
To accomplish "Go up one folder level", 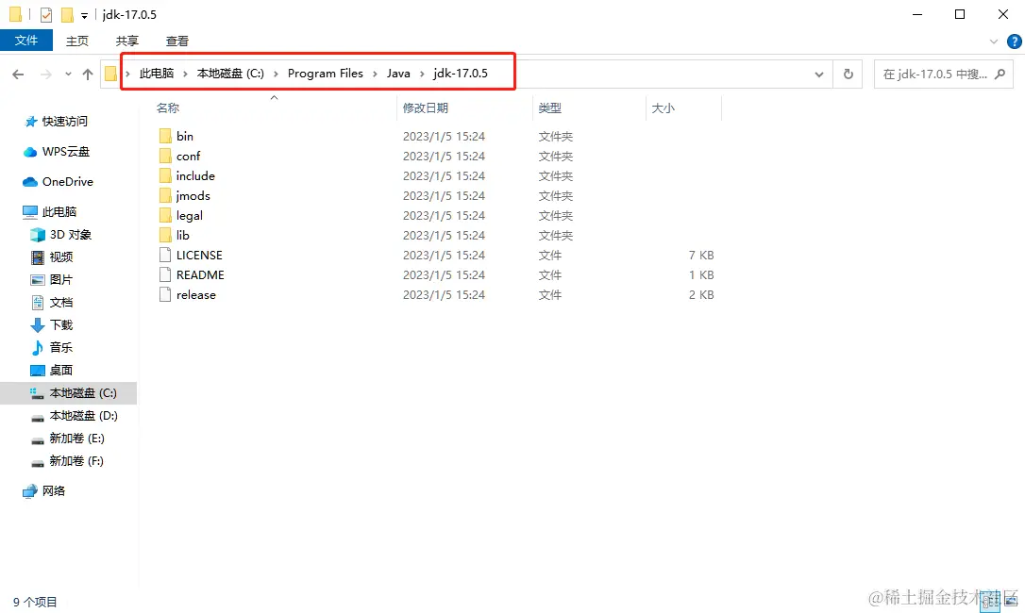I will coord(88,75).
